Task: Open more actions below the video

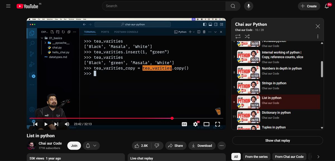Action: (221, 146)
